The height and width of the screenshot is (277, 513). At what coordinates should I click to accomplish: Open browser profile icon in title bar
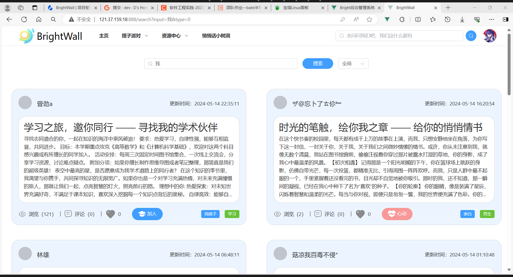point(7,8)
